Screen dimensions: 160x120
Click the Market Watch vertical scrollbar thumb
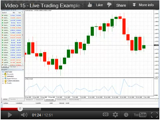[x=23, y=35]
